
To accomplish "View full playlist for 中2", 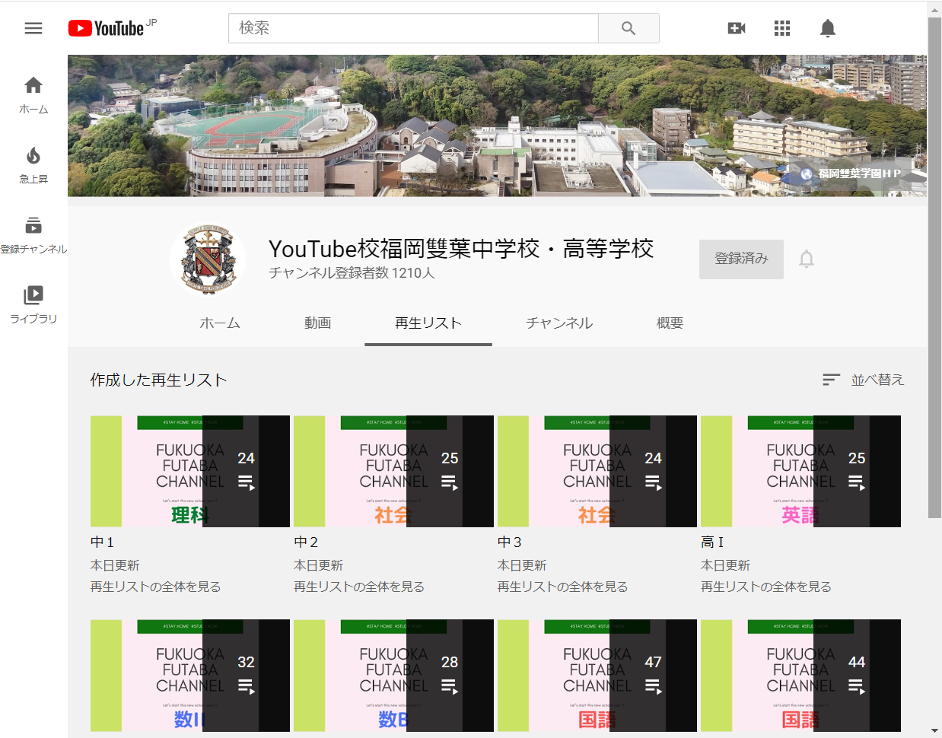I will pyautogui.click(x=359, y=587).
